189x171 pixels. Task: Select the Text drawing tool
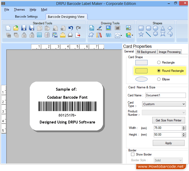click(x=91, y=28)
